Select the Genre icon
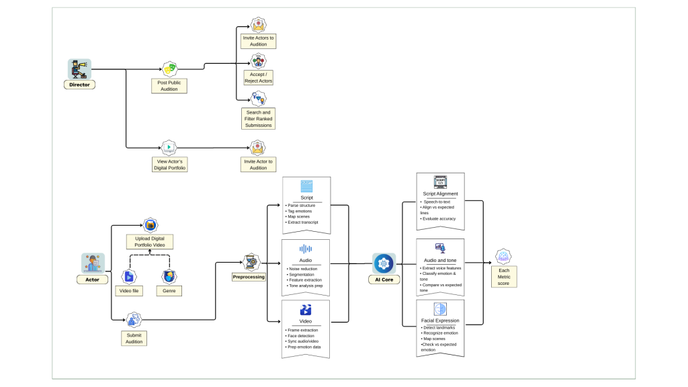Image resolution: width=688 pixels, height=387 pixels. (169, 277)
